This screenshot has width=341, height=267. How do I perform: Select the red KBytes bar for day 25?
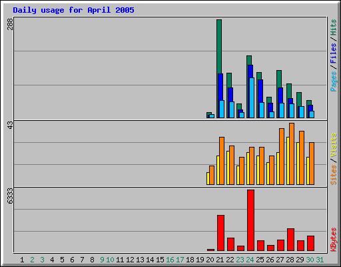(260, 246)
